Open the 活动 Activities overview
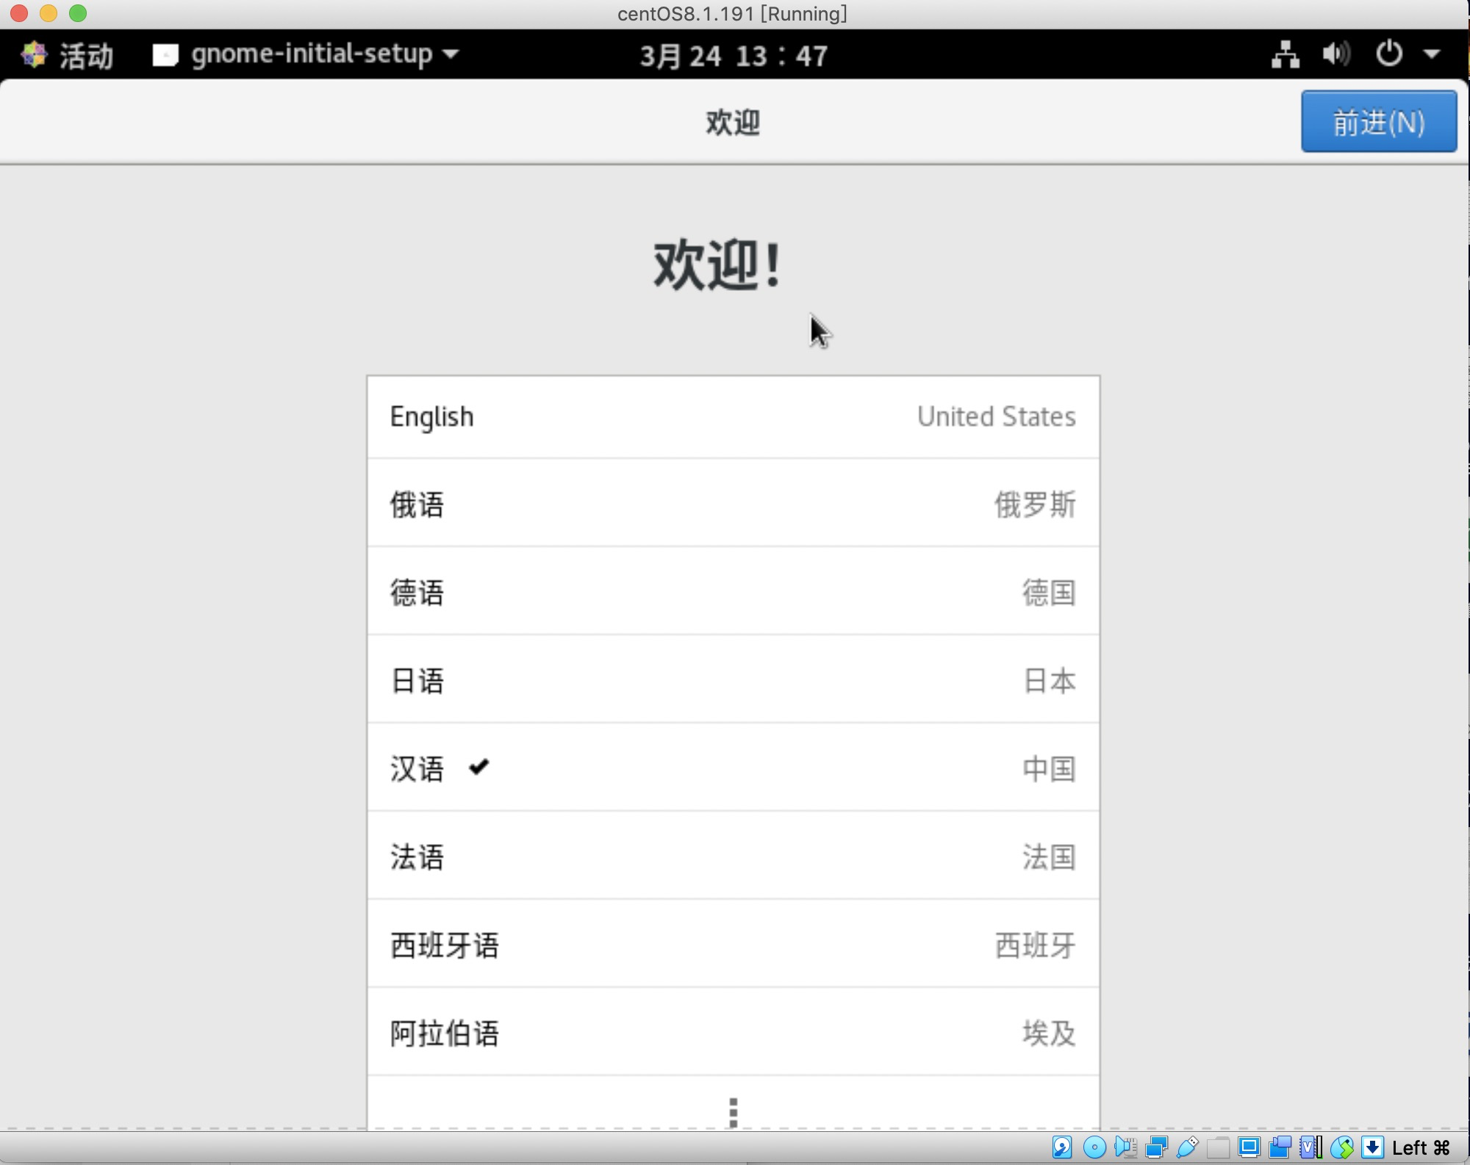1470x1165 pixels. point(66,54)
